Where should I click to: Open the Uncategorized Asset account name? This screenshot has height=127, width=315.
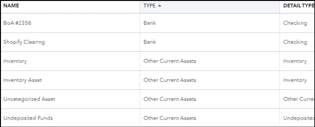29,99
